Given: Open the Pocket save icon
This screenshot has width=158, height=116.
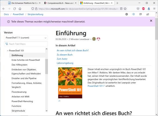Looking at the screenshot, I should [138, 9].
